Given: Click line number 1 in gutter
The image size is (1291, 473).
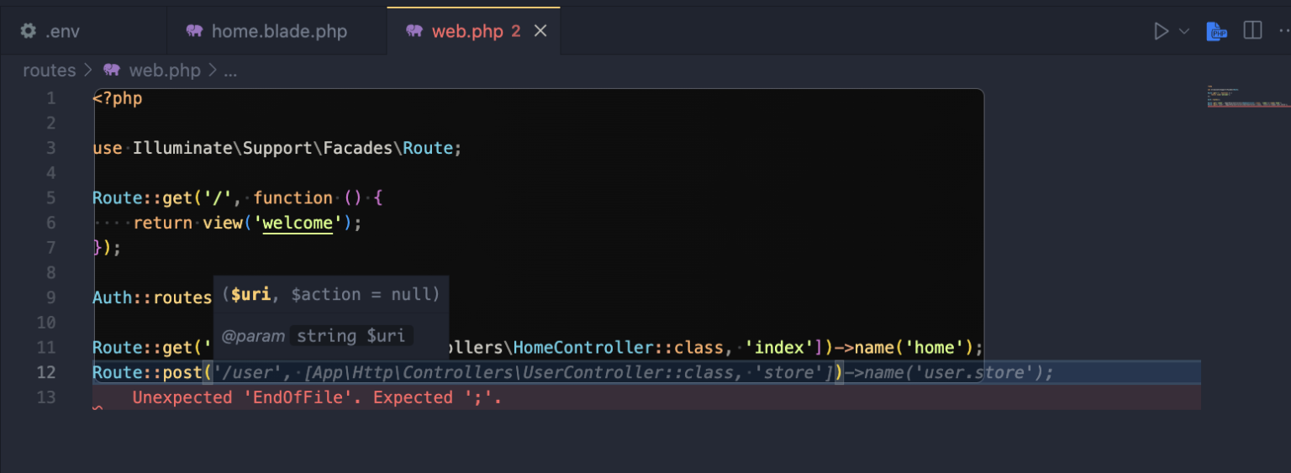Looking at the screenshot, I should point(51,98).
